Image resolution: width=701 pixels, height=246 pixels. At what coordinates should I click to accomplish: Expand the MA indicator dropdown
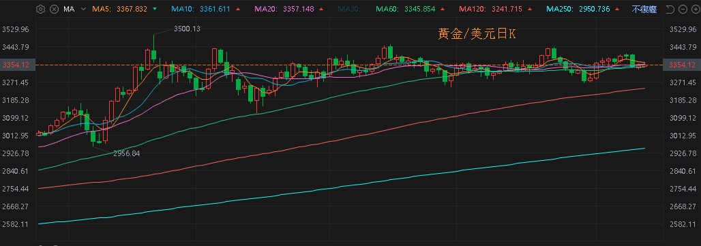coord(83,9)
